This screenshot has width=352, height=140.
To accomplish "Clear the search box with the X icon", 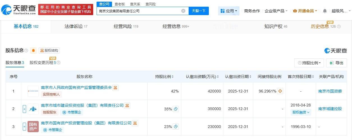I will tap(183, 11).
